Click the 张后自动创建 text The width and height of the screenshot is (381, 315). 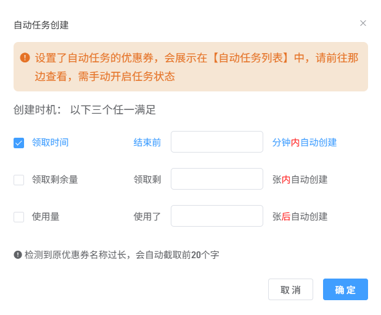coord(300,217)
